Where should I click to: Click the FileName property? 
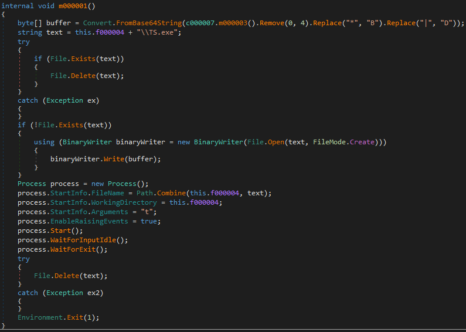coord(108,193)
